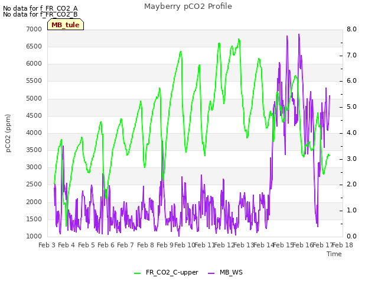
Task: Click the 7000 y-axis tick label
Action: point(34,29)
